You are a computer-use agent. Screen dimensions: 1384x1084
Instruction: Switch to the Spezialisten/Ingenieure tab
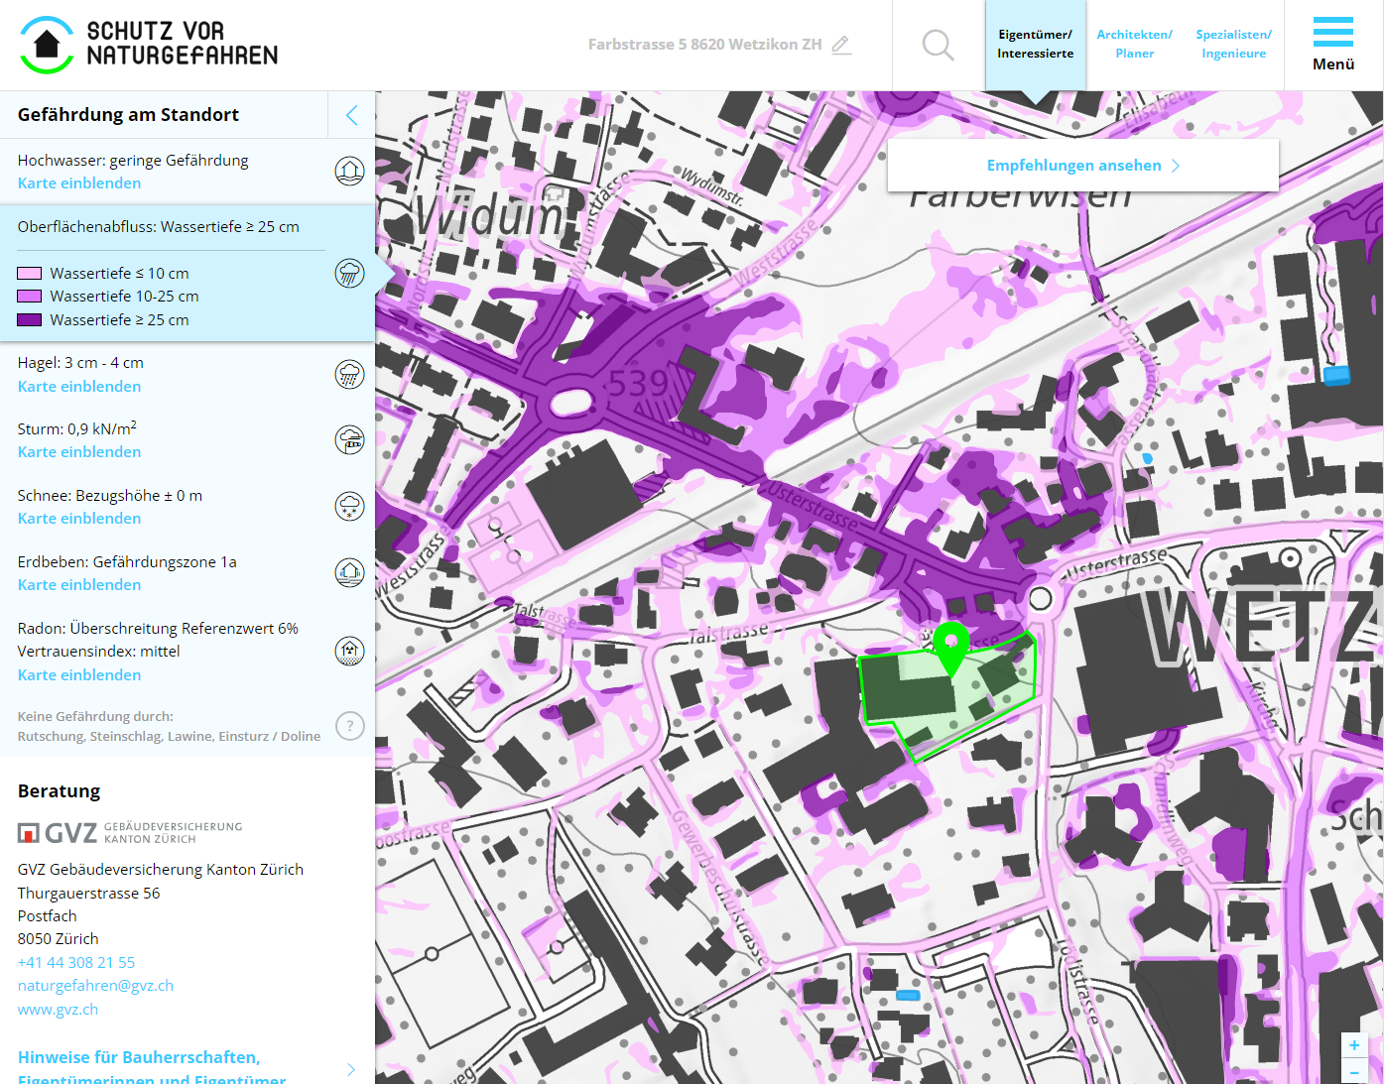click(x=1233, y=45)
